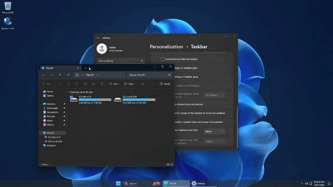Screen dimensions: 333x187
Task: Select (D:) Local Disk in navigation tree
Action: (x=53, y=141)
